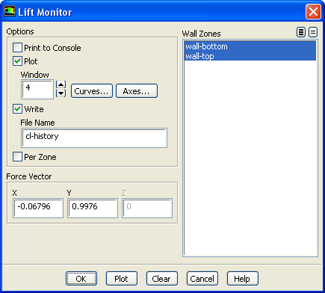Select wall-bottom in Wall Zones list
The image size is (325, 293).
[x=250, y=46]
